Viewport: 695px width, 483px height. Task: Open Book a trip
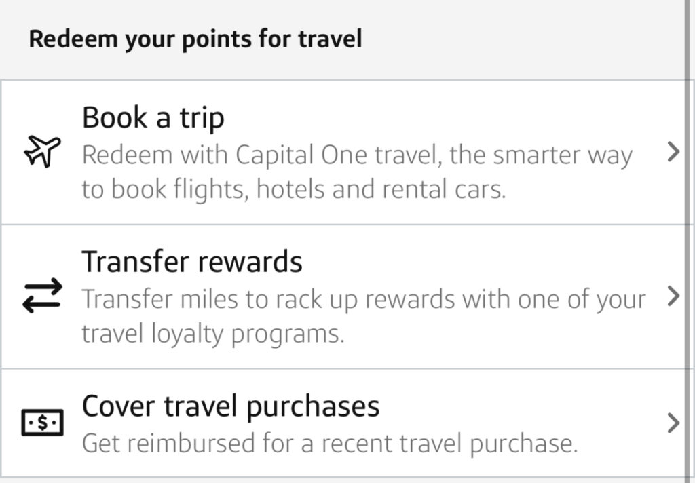pyautogui.click(x=153, y=117)
